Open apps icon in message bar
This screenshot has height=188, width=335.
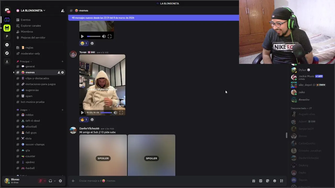pyautogui.click(x=282, y=181)
